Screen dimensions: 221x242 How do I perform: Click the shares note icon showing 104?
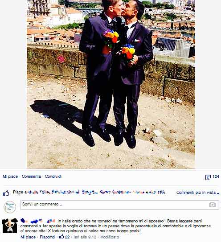point(208,177)
